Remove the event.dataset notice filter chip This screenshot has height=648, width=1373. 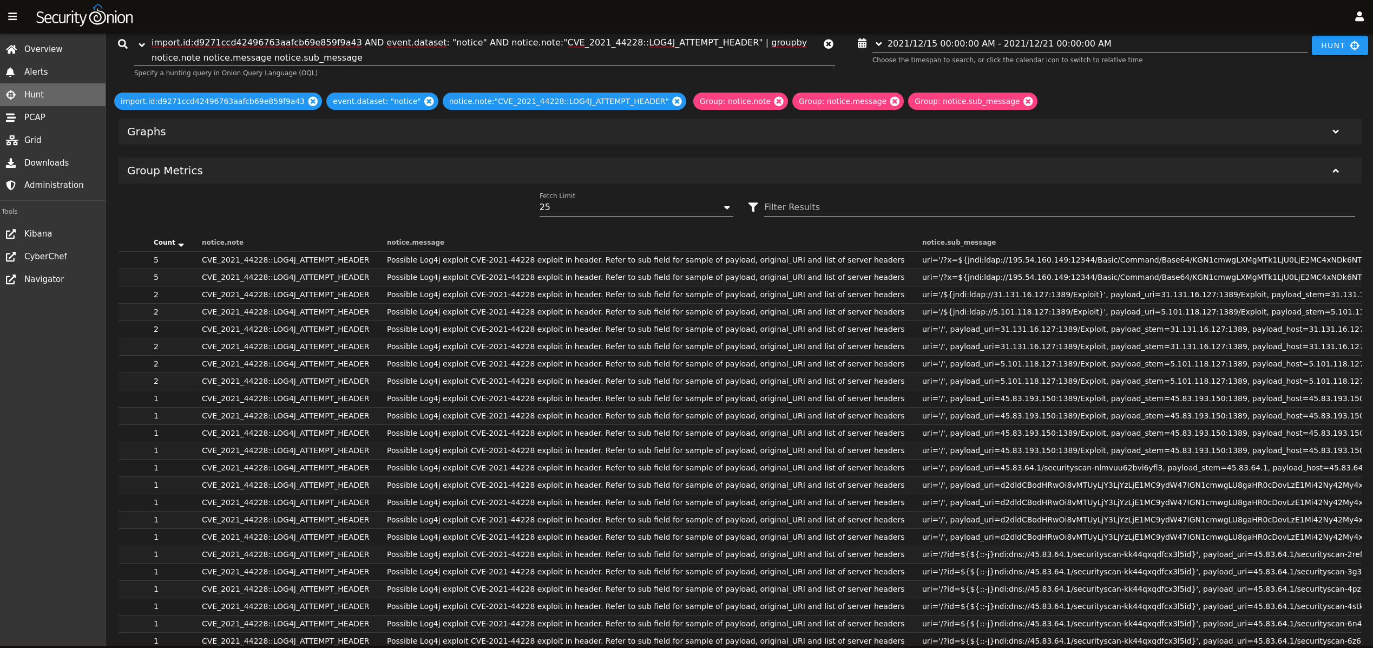tap(429, 101)
